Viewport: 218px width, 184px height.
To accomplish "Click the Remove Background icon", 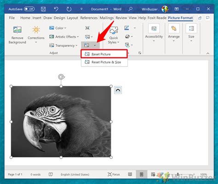I will (x=17, y=30).
